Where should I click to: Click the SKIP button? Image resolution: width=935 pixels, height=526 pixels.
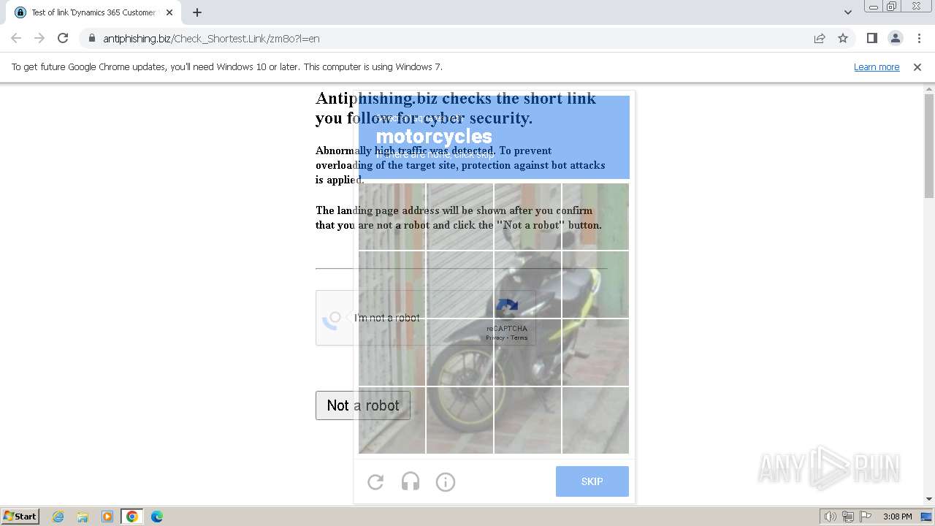click(592, 481)
